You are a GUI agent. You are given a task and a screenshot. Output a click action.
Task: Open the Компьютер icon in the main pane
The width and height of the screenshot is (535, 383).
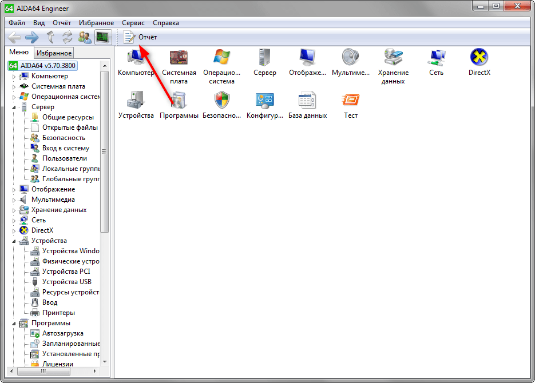(136, 62)
